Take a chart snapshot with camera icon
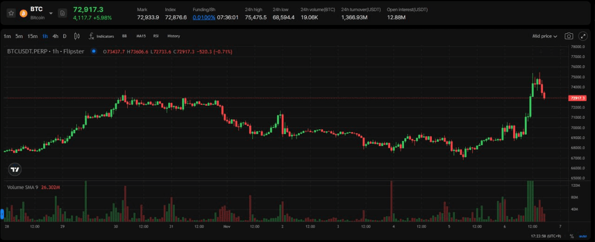 click(569, 36)
